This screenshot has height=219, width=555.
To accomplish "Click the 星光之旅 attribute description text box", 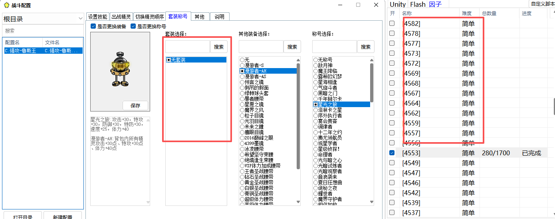I will click(x=120, y=161).
